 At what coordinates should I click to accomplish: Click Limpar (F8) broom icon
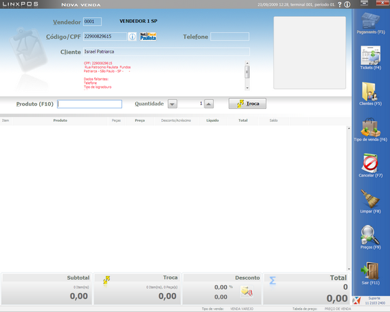coord(370,199)
